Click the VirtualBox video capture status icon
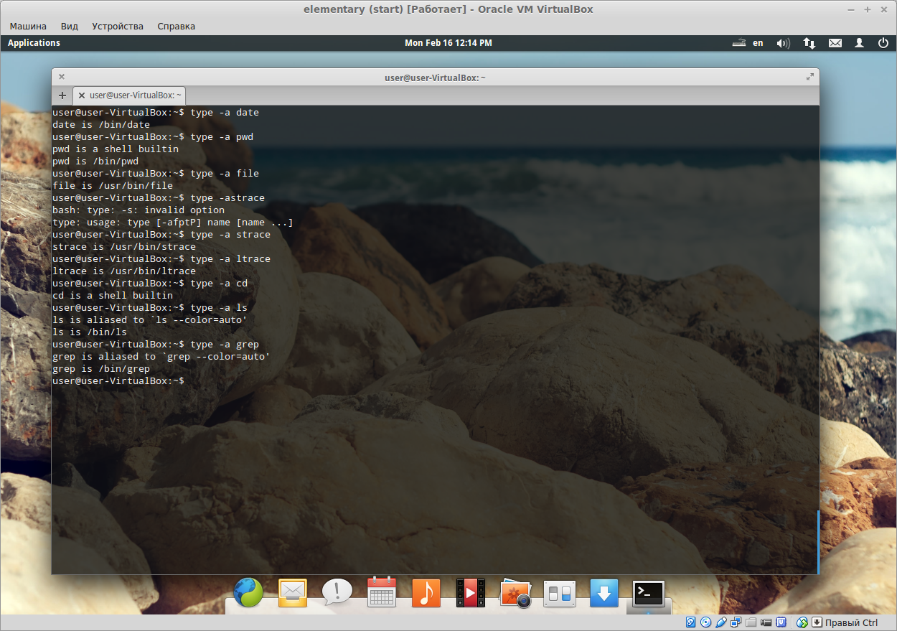Image resolution: width=897 pixels, height=631 pixels. coord(766,622)
